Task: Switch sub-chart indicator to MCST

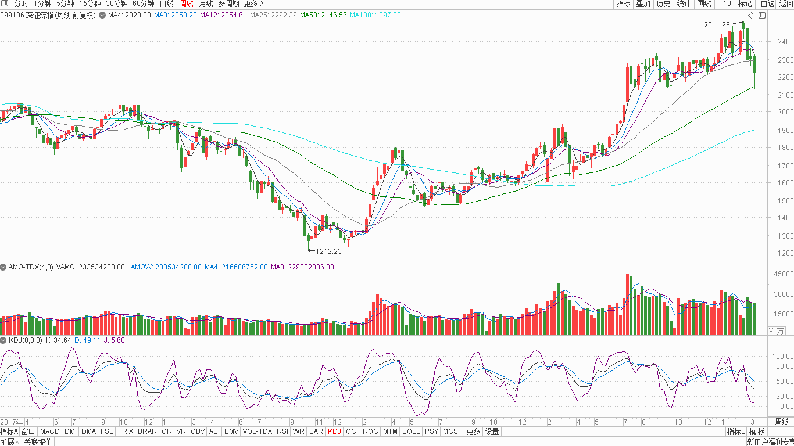Action: (x=452, y=431)
